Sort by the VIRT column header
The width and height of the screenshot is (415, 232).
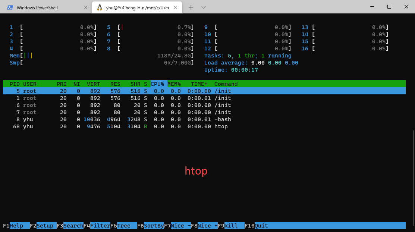(94, 84)
